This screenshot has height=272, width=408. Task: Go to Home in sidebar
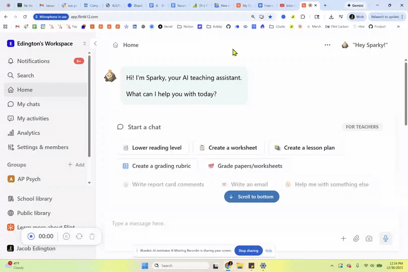click(x=46, y=89)
